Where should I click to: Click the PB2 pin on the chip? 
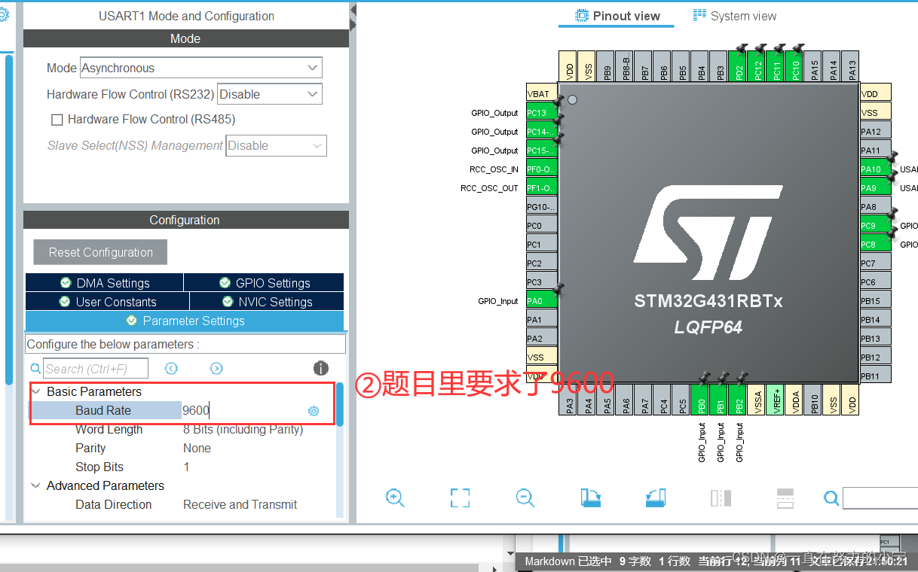click(x=739, y=400)
